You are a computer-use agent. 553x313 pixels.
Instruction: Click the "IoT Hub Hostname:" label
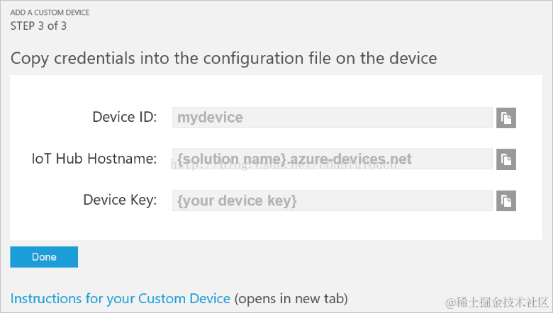pos(94,159)
